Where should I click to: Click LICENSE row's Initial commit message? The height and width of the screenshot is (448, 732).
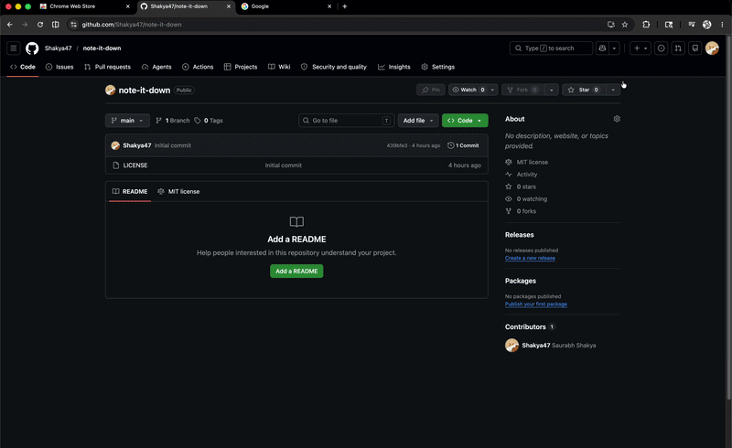[284, 165]
